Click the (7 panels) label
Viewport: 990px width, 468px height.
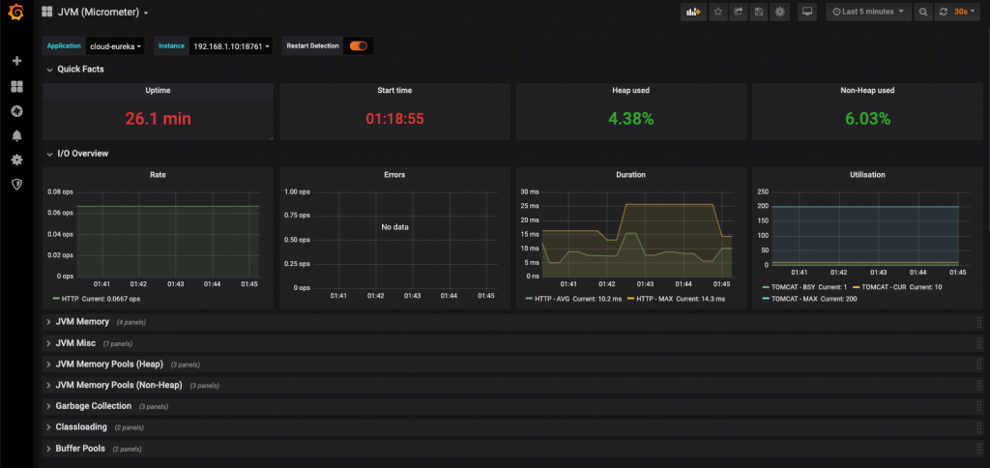pos(117,343)
